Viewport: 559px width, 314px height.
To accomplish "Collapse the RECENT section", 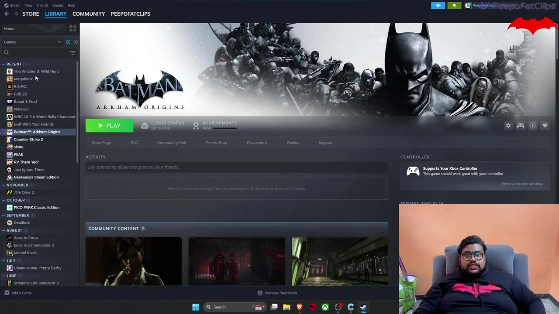I will tap(4, 64).
